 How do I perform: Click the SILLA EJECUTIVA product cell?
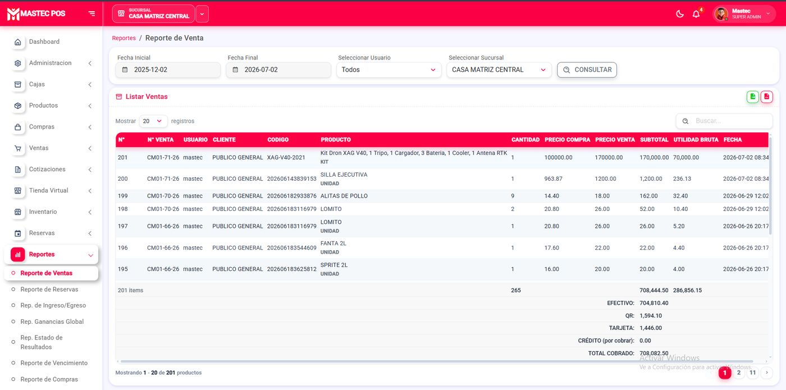344,175
